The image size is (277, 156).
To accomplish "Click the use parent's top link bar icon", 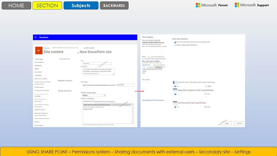I will pyautogui.click(x=175, y=103).
